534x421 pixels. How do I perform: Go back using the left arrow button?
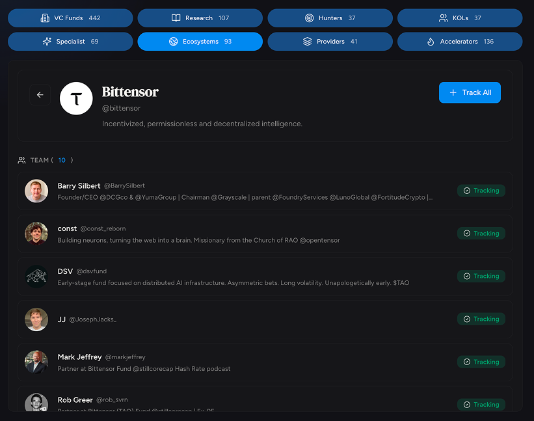40,95
